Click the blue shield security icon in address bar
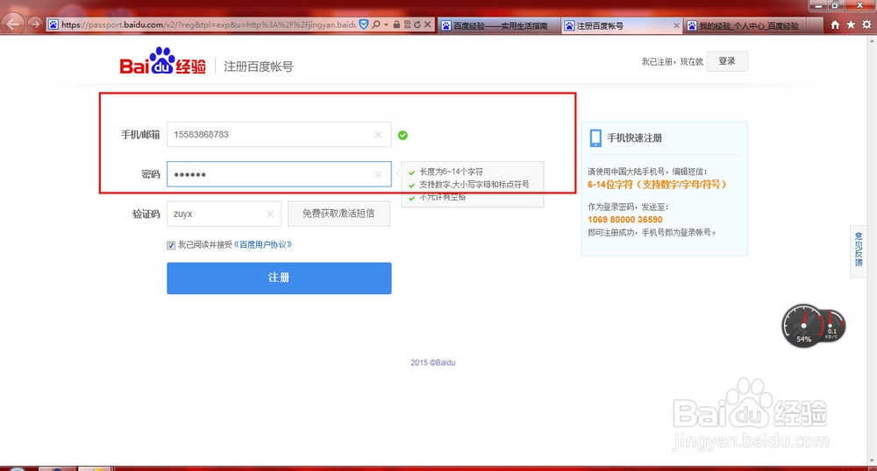The width and height of the screenshot is (877, 471). (x=364, y=25)
